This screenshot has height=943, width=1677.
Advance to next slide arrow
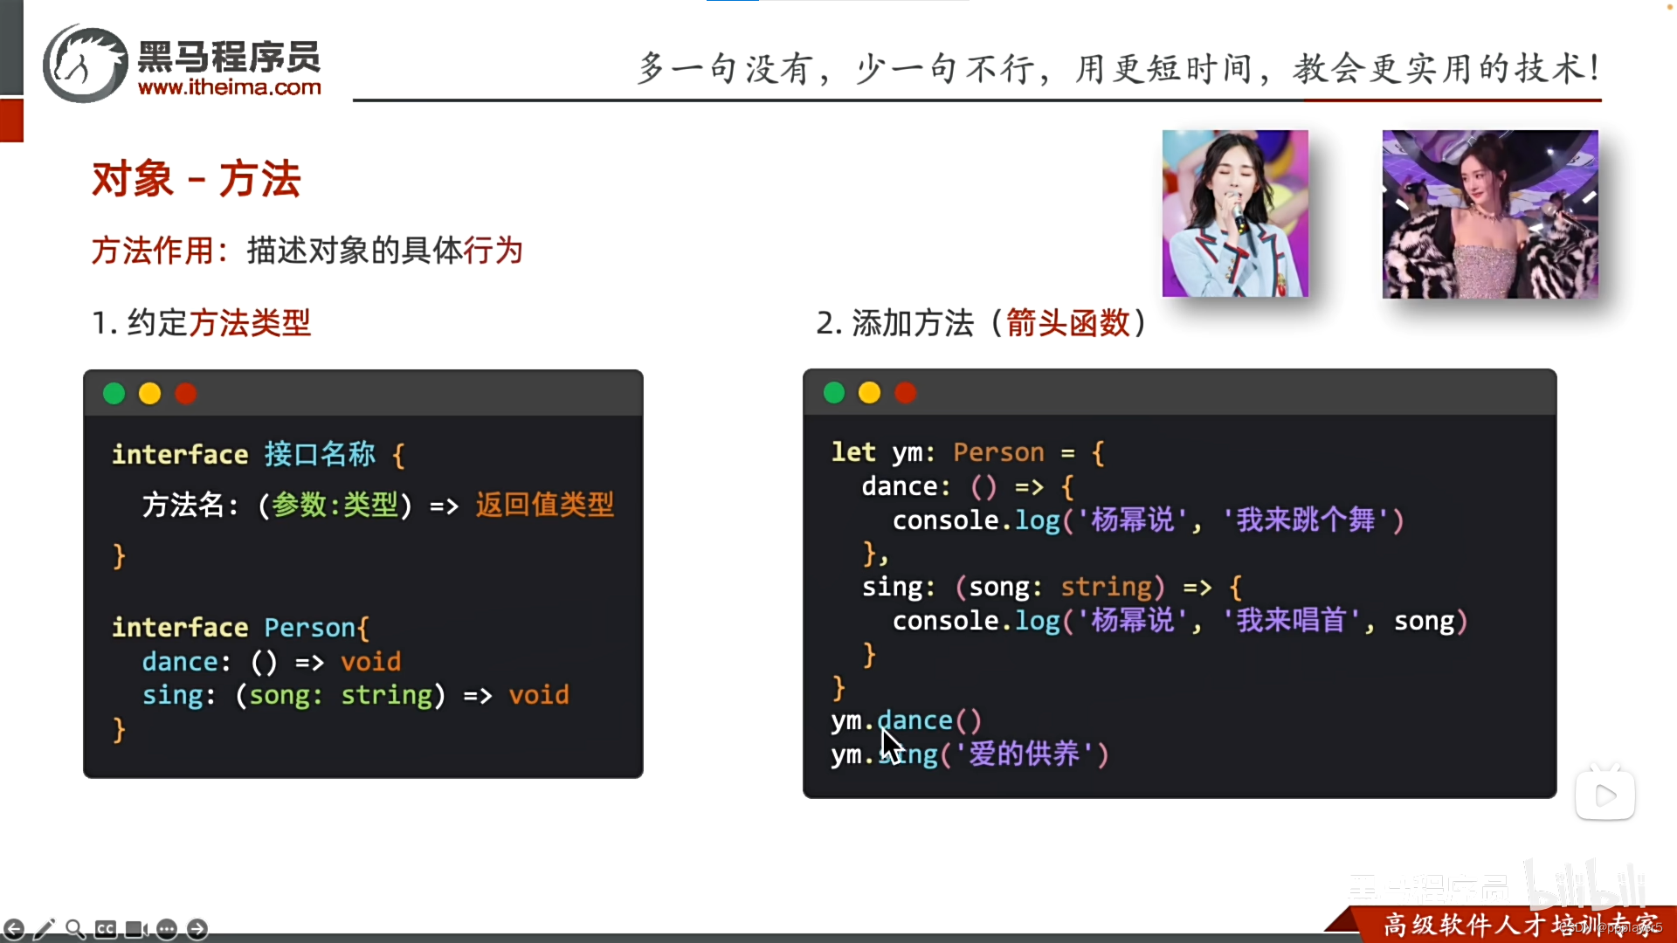click(197, 929)
